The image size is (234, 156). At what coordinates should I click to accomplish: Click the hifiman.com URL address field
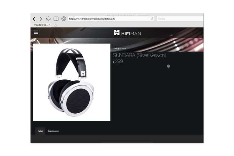(x=111, y=19)
